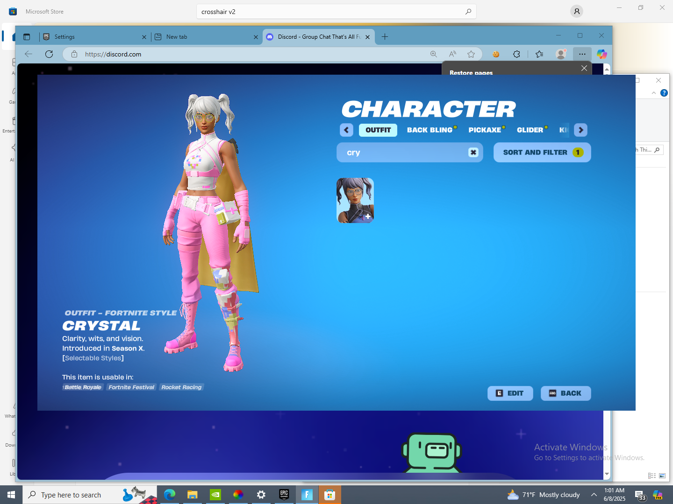Click the Rocket Racing mode tag

[181, 387]
